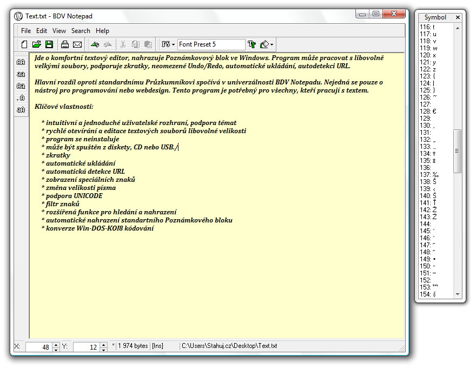Click the line 'program se neinstaluje'
The image size is (476, 368).
pyautogui.click(x=82, y=139)
